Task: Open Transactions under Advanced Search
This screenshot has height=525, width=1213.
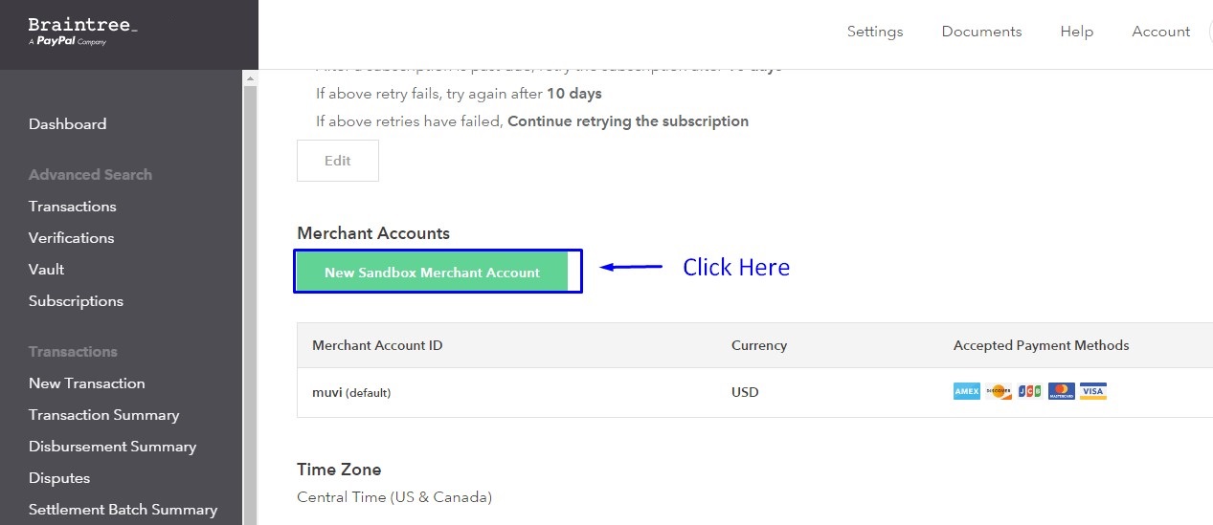Action: click(73, 207)
